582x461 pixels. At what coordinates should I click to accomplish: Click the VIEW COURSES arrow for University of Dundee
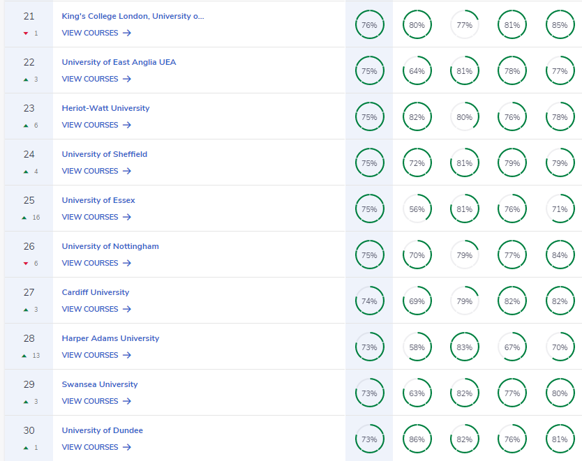coord(127,447)
